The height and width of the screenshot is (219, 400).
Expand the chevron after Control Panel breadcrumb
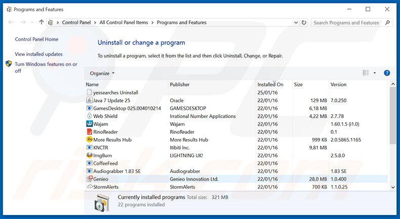95,22
